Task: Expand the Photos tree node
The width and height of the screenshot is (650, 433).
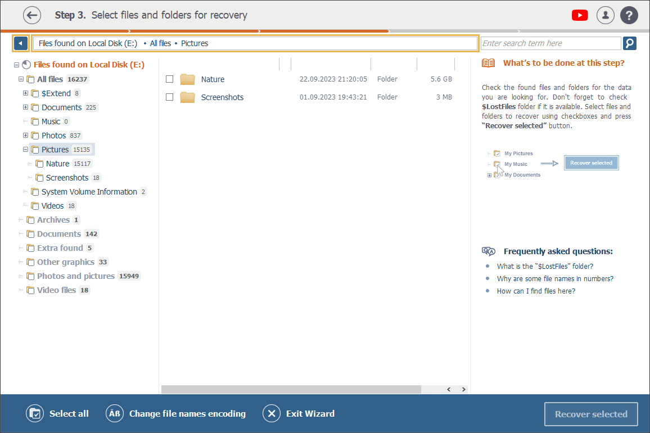Action: tap(25, 136)
